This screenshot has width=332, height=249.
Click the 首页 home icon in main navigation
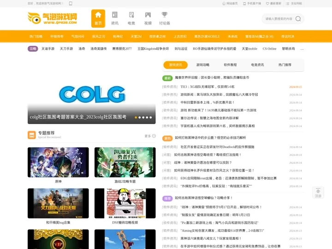click(x=98, y=18)
